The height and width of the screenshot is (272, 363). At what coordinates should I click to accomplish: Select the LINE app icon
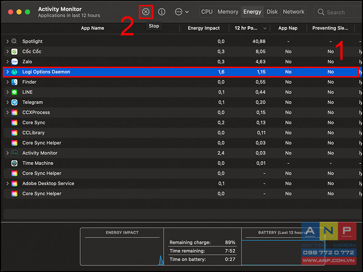click(15, 92)
